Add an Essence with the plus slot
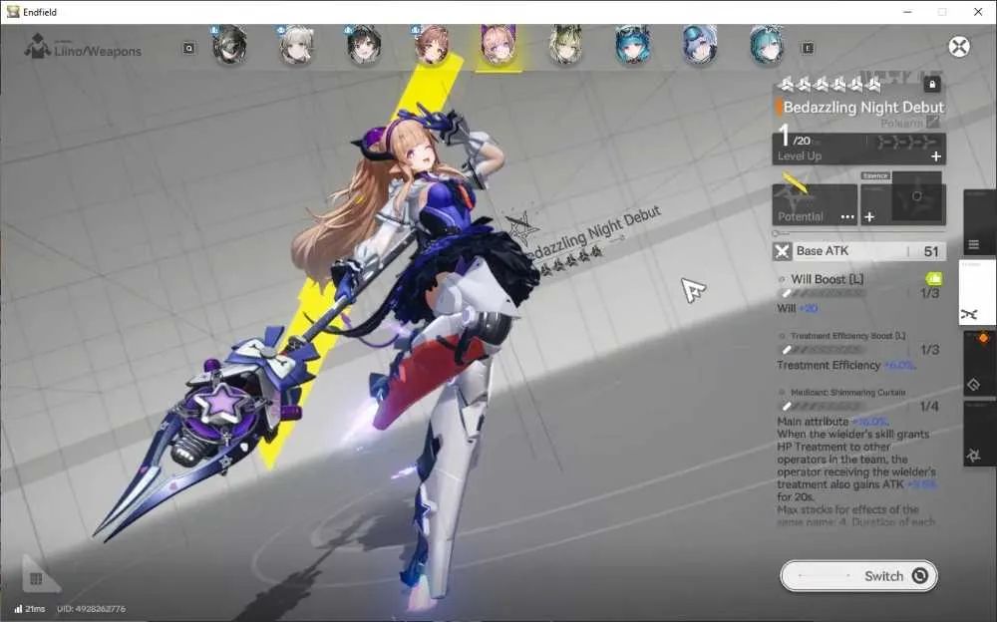This screenshot has width=997, height=622. [869, 217]
